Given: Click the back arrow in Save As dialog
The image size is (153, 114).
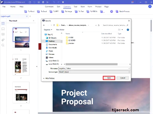Looking at the screenshot, I should [44, 25].
